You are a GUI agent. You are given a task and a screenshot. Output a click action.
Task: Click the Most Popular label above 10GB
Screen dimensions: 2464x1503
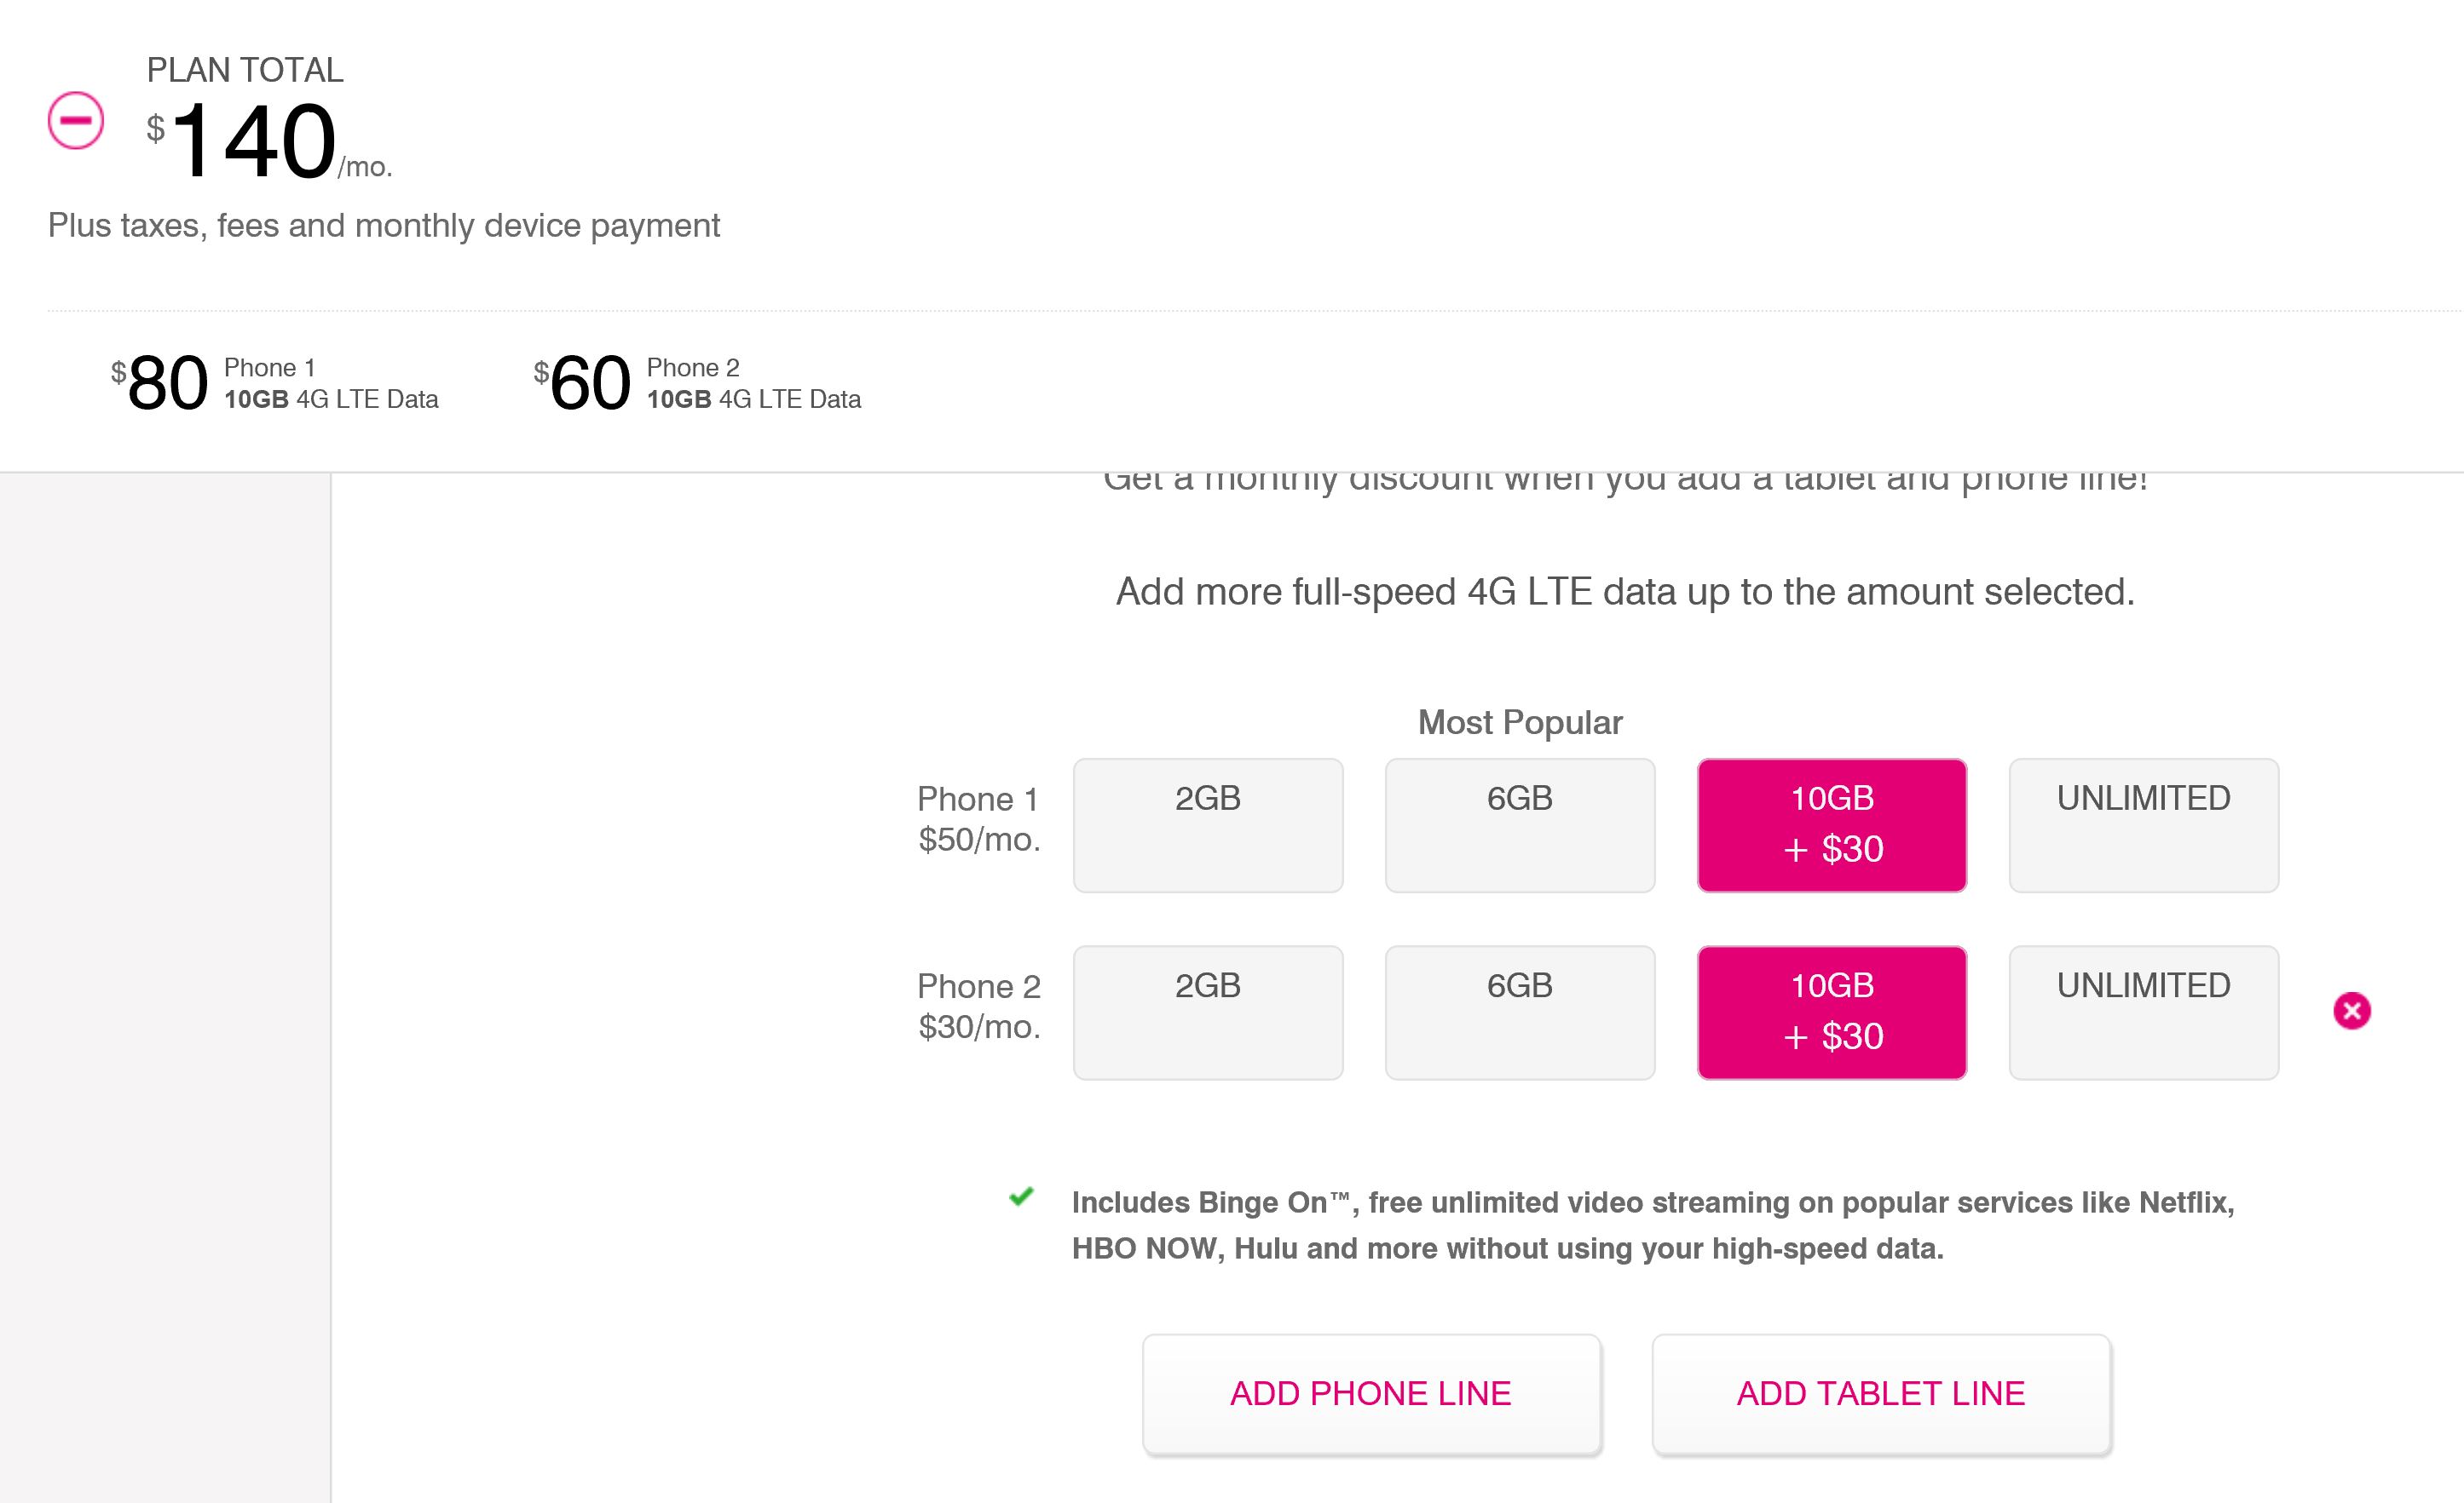pos(1520,722)
